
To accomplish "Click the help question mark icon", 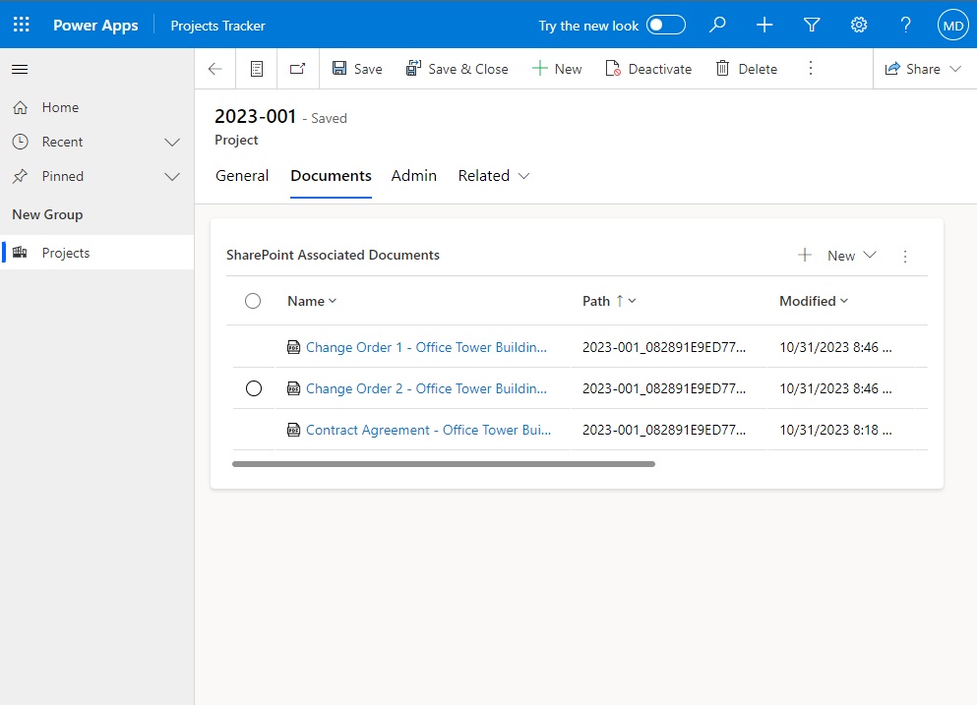I will [x=905, y=25].
